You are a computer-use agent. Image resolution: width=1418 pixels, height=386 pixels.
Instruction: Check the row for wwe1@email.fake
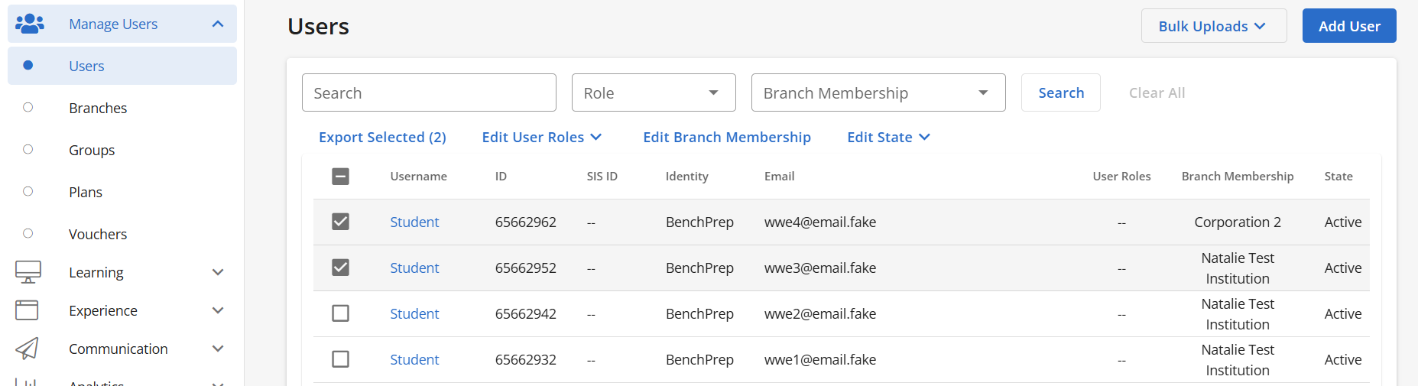point(341,359)
